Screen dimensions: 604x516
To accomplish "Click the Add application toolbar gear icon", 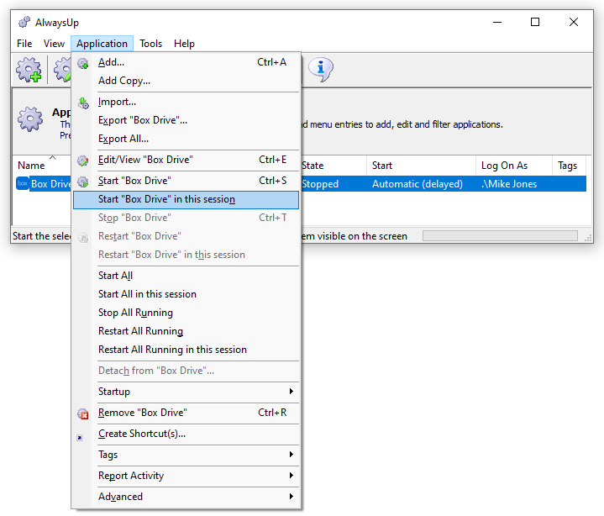I will pos(29,70).
